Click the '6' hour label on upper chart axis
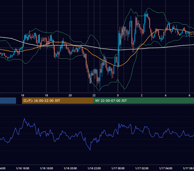This screenshot has height=171, width=194. [x=189, y=95]
